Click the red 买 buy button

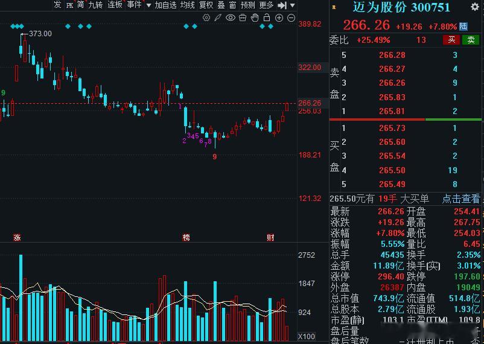[451, 39]
